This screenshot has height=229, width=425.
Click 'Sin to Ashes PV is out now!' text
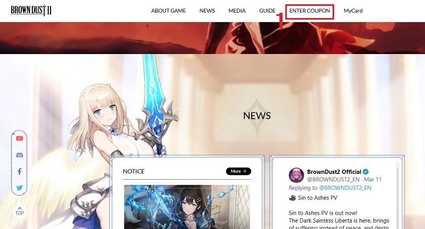point(323,213)
